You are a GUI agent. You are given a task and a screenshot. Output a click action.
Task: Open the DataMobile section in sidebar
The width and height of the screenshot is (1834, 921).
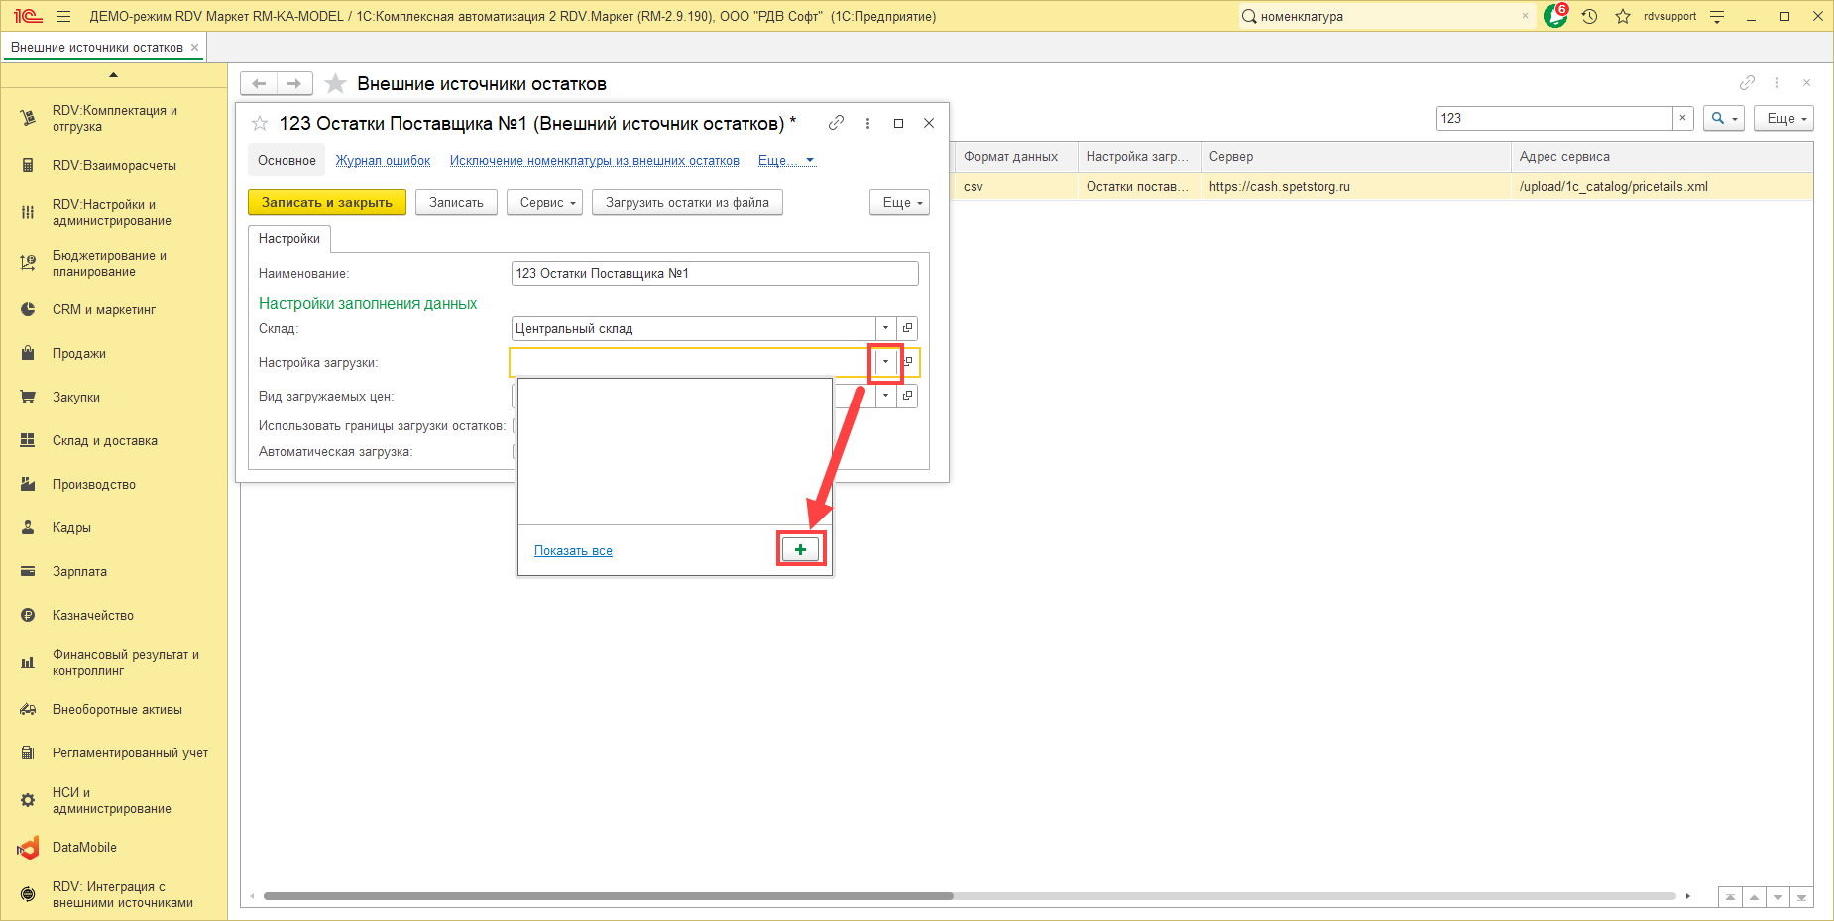click(84, 848)
